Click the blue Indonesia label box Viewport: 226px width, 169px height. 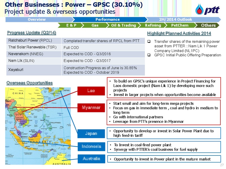[91, 146]
